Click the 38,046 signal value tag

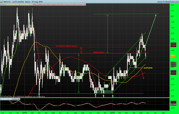[x=173, y=104]
